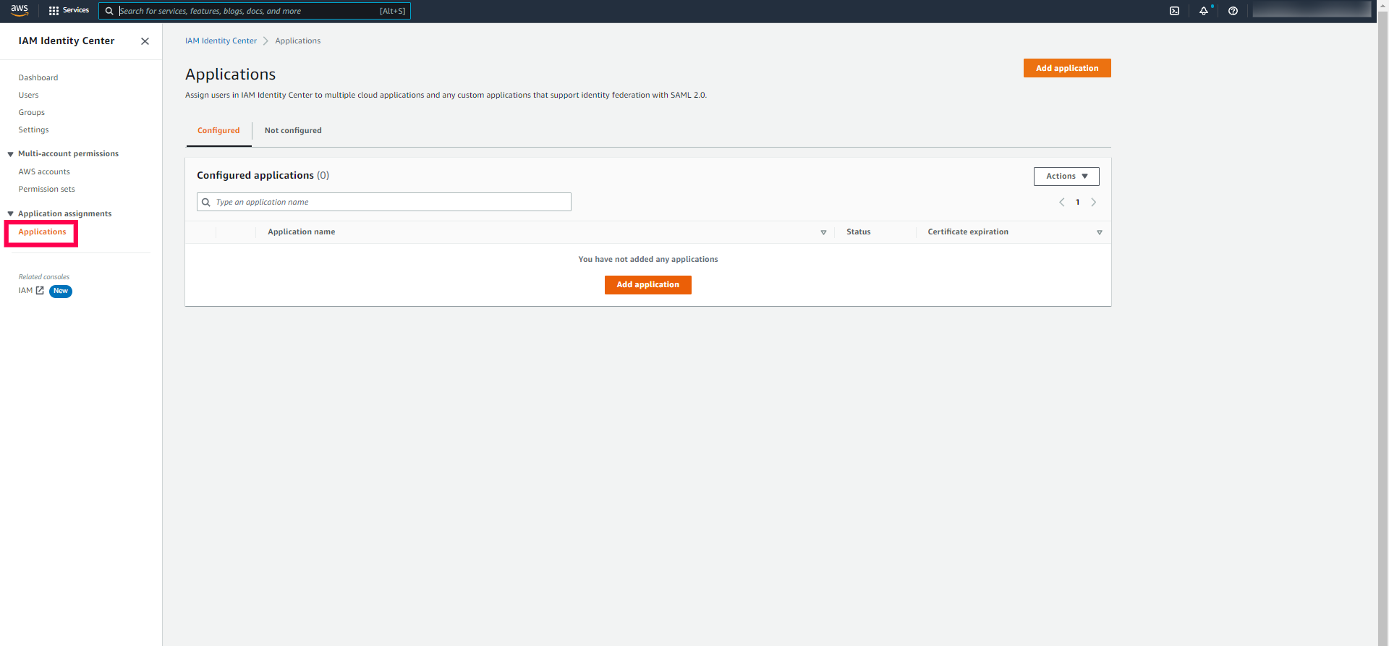The height and width of the screenshot is (646, 1389).
Task: Click the New badge next to IAM
Action: 61,292
